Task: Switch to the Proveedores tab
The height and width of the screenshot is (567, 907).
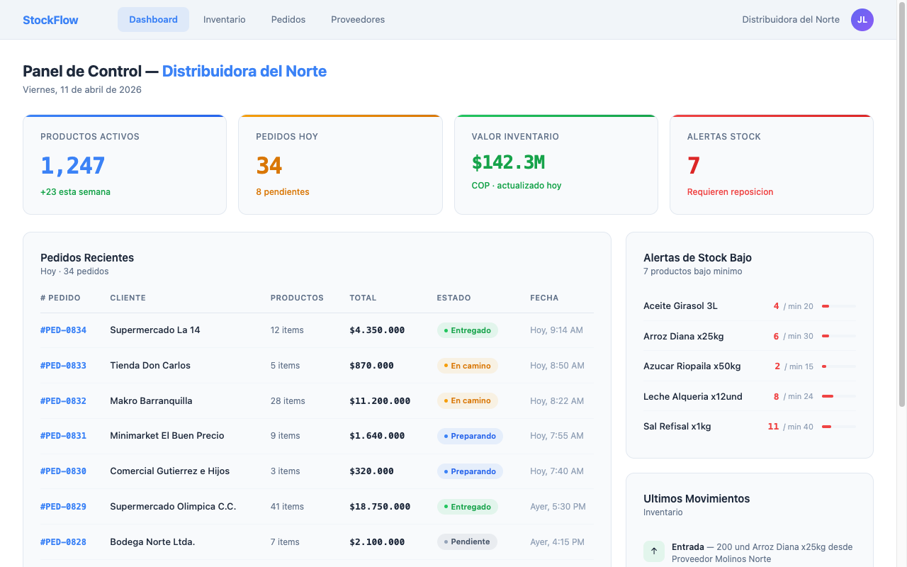Action: [358, 19]
